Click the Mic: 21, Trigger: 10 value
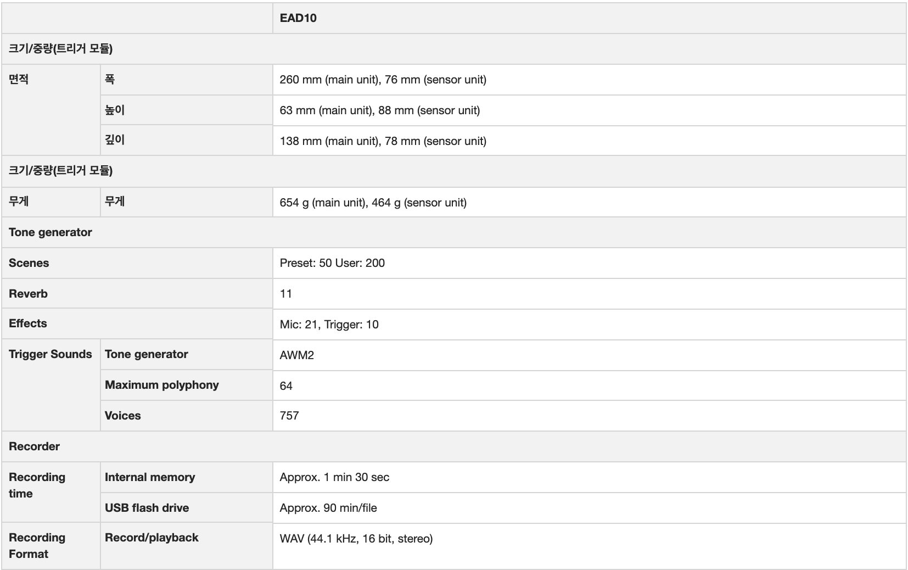 click(329, 325)
